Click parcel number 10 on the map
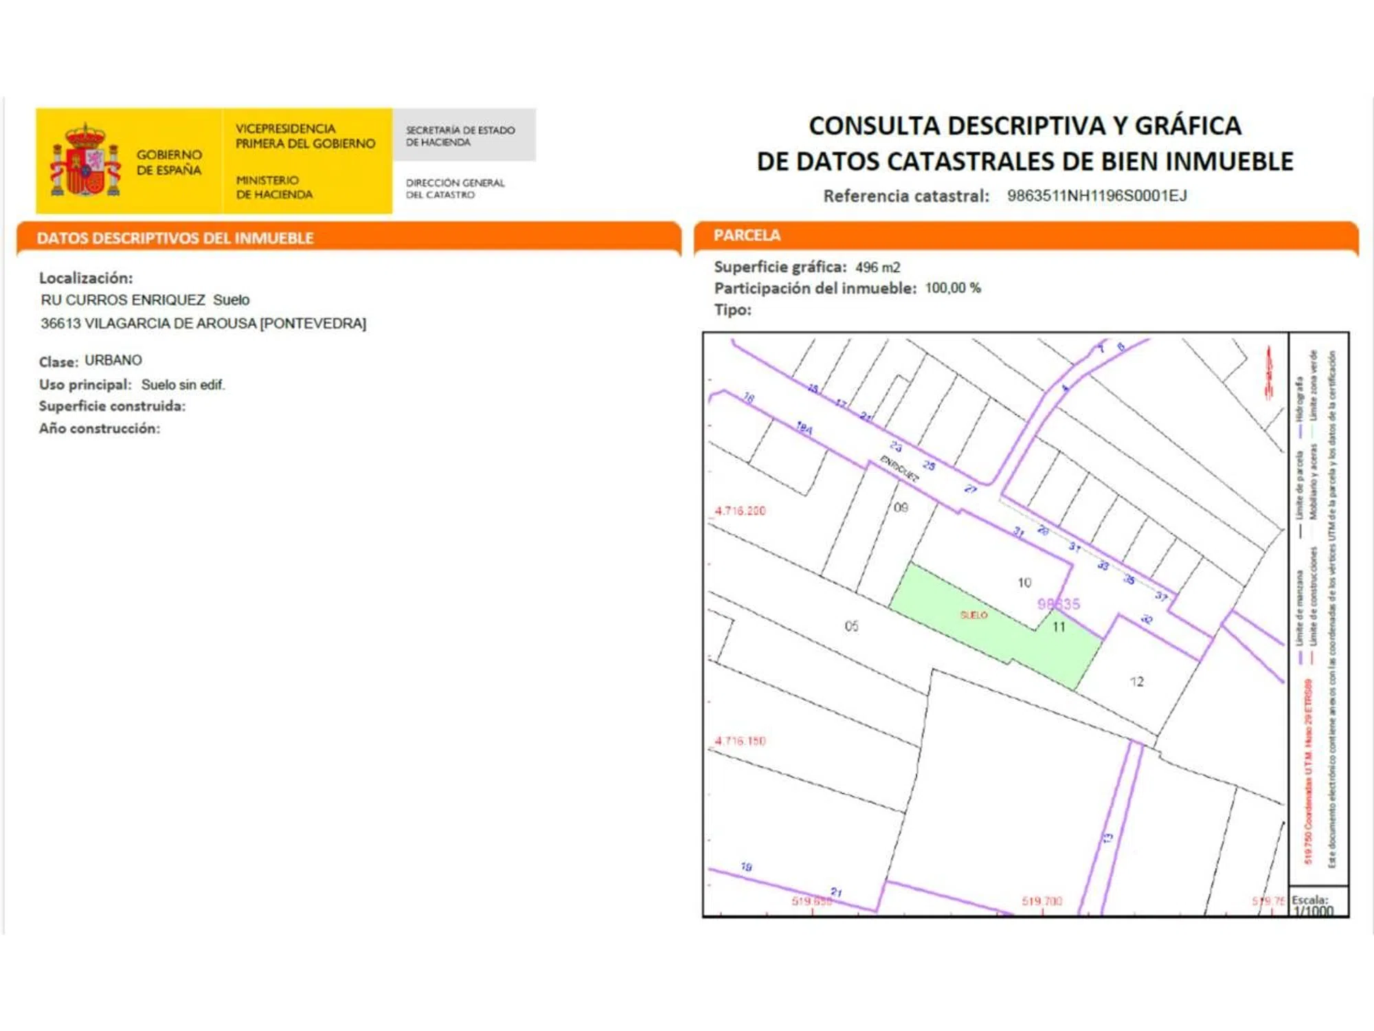 coord(1024,583)
